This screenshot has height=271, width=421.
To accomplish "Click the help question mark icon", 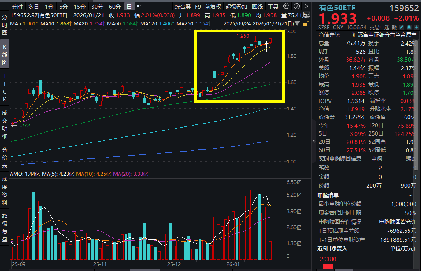I will coord(296,6).
